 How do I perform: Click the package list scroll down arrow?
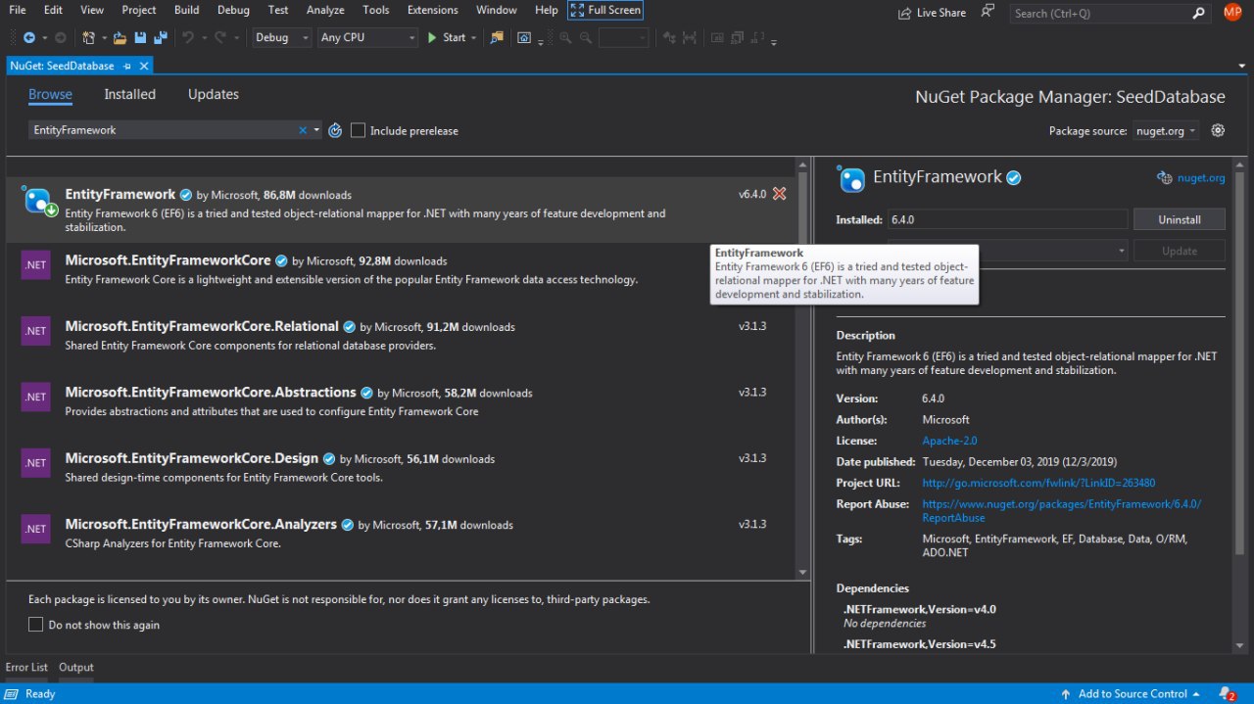802,572
